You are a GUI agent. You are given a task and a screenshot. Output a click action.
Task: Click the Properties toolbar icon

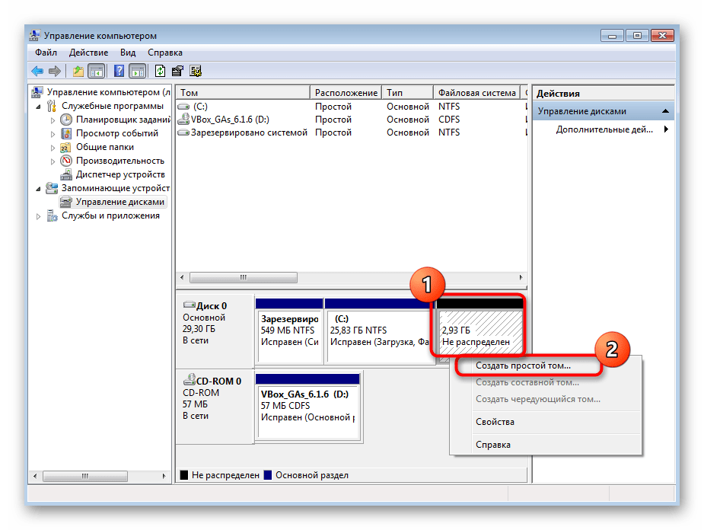coord(177,71)
